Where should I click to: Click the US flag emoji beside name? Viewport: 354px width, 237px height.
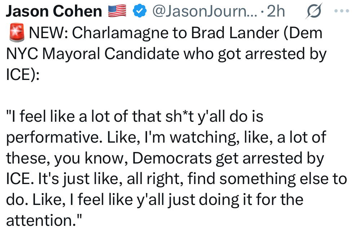pos(117,12)
